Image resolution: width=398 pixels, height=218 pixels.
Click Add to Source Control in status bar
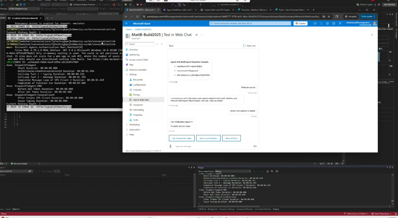tap(356, 214)
